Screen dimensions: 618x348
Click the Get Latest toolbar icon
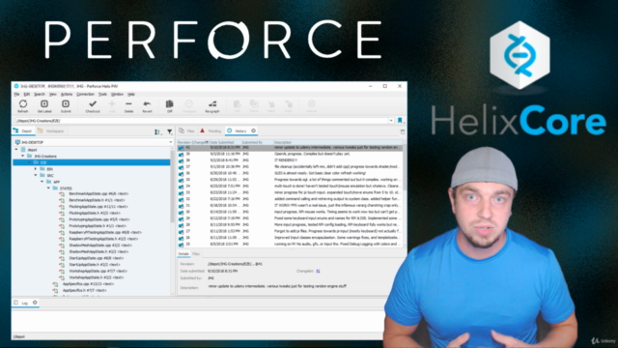(44, 103)
